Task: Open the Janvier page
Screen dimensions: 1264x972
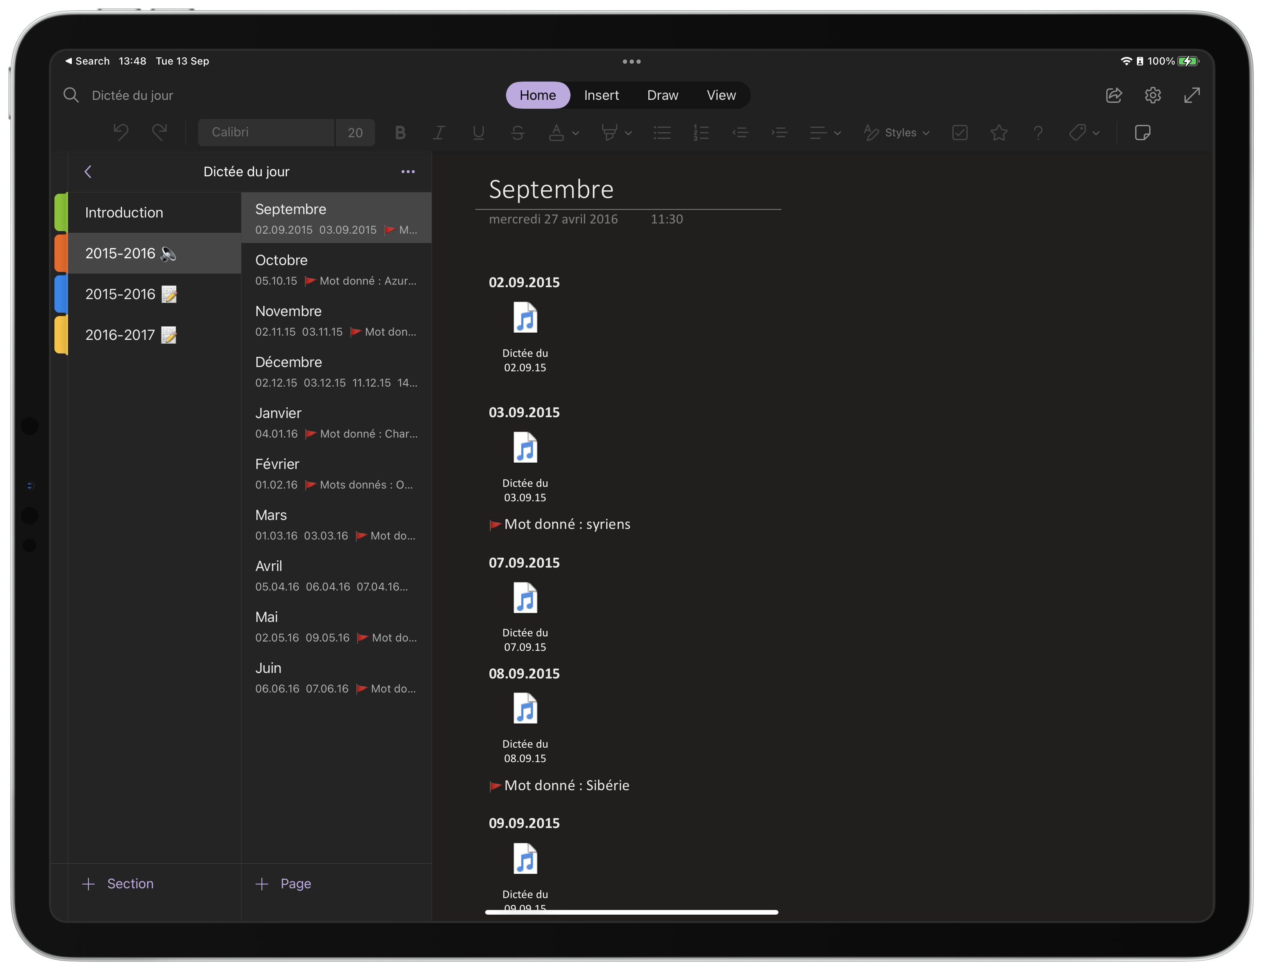Action: [336, 421]
